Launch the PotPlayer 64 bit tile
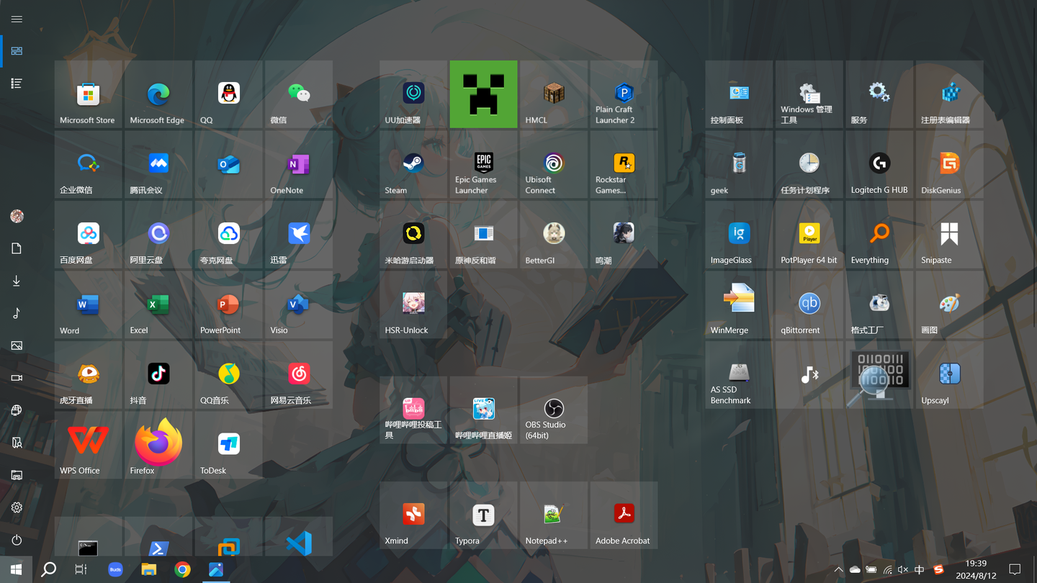Screen dimensions: 1037x583 pos(809,235)
